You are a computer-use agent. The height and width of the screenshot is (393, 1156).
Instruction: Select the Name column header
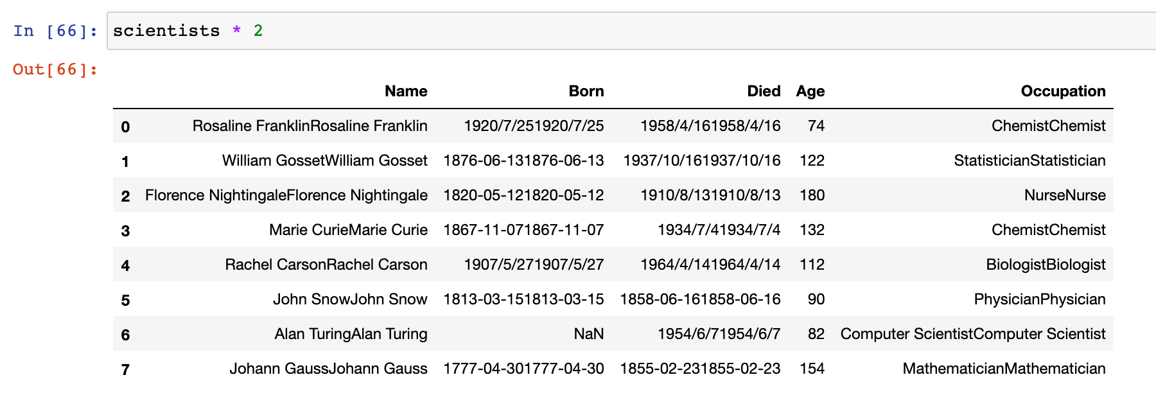click(406, 91)
